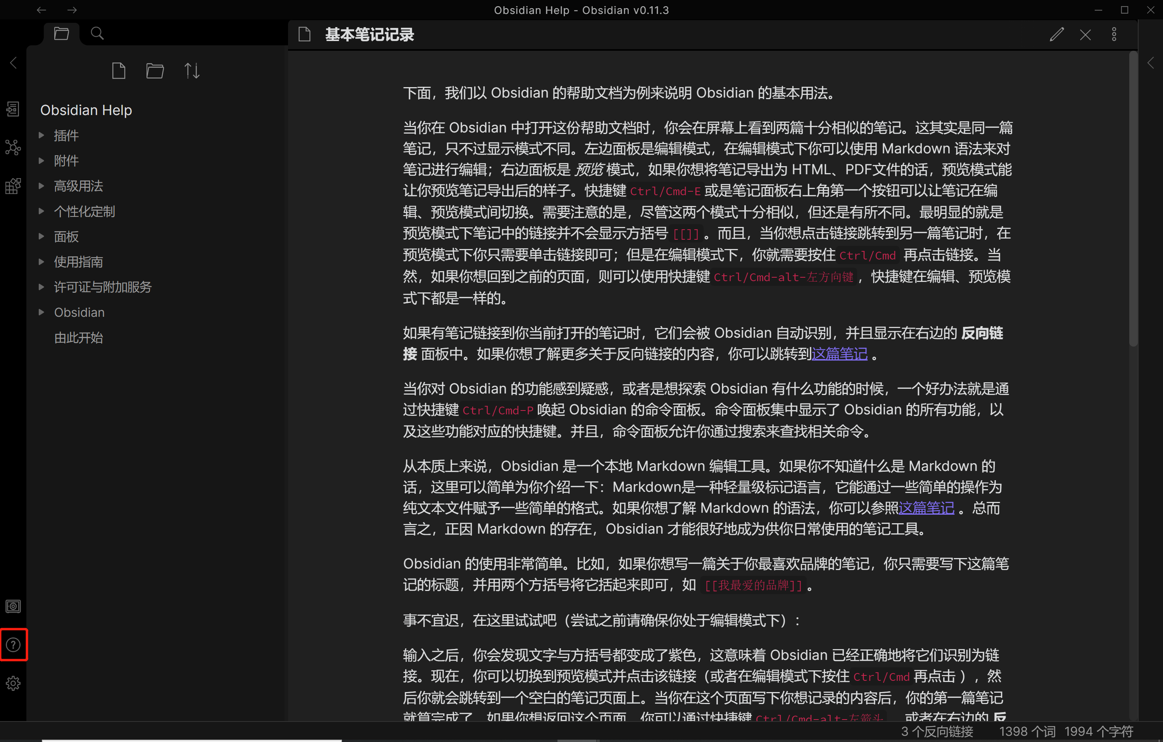Expand the right sidebar with the chevron
Image resolution: width=1163 pixels, height=742 pixels.
pyautogui.click(x=1151, y=63)
